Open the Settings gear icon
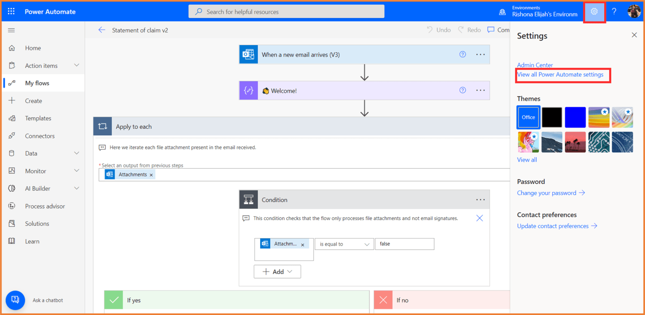This screenshot has width=645, height=315. [594, 11]
